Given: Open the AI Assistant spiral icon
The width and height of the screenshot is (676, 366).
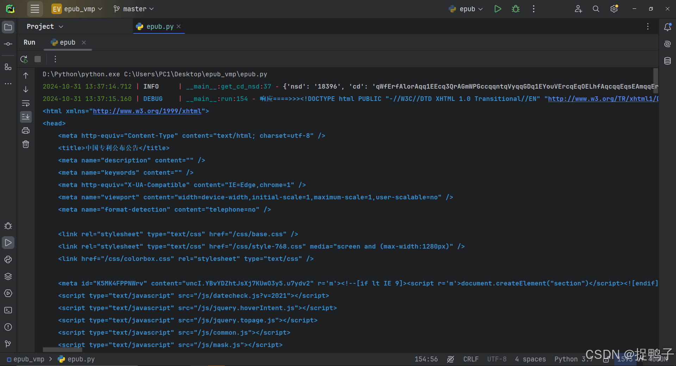Looking at the screenshot, I should click(x=667, y=44).
